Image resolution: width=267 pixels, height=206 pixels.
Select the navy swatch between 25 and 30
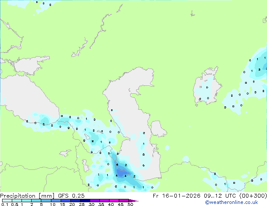point(85,201)
